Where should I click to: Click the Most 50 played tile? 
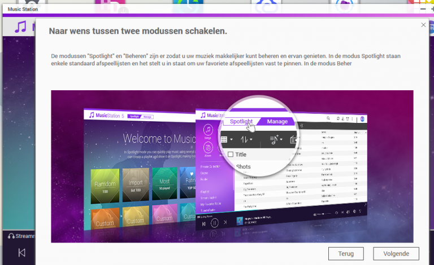(164, 184)
